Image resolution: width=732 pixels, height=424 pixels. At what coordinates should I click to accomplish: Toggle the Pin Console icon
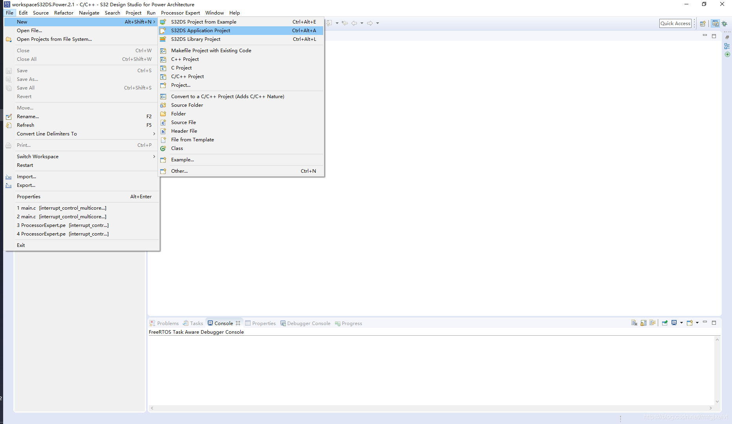tap(665, 323)
